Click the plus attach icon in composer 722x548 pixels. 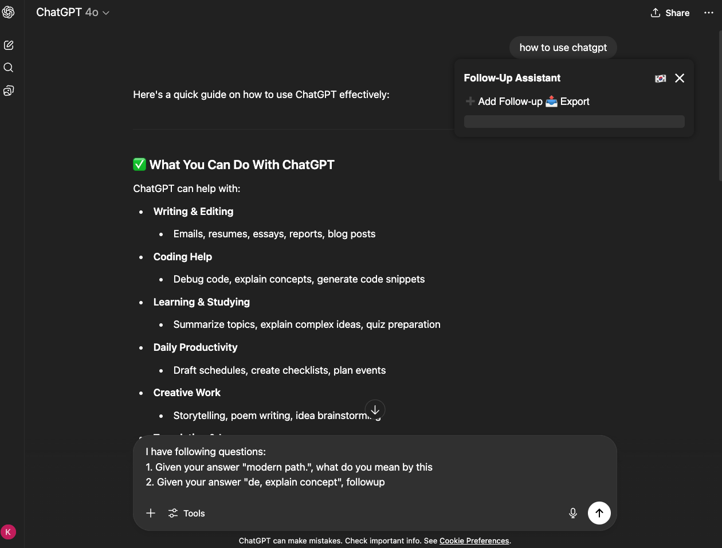point(151,513)
